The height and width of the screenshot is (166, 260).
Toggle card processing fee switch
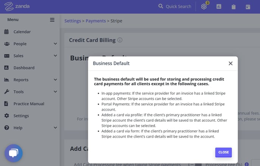click(x=195, y=164)
